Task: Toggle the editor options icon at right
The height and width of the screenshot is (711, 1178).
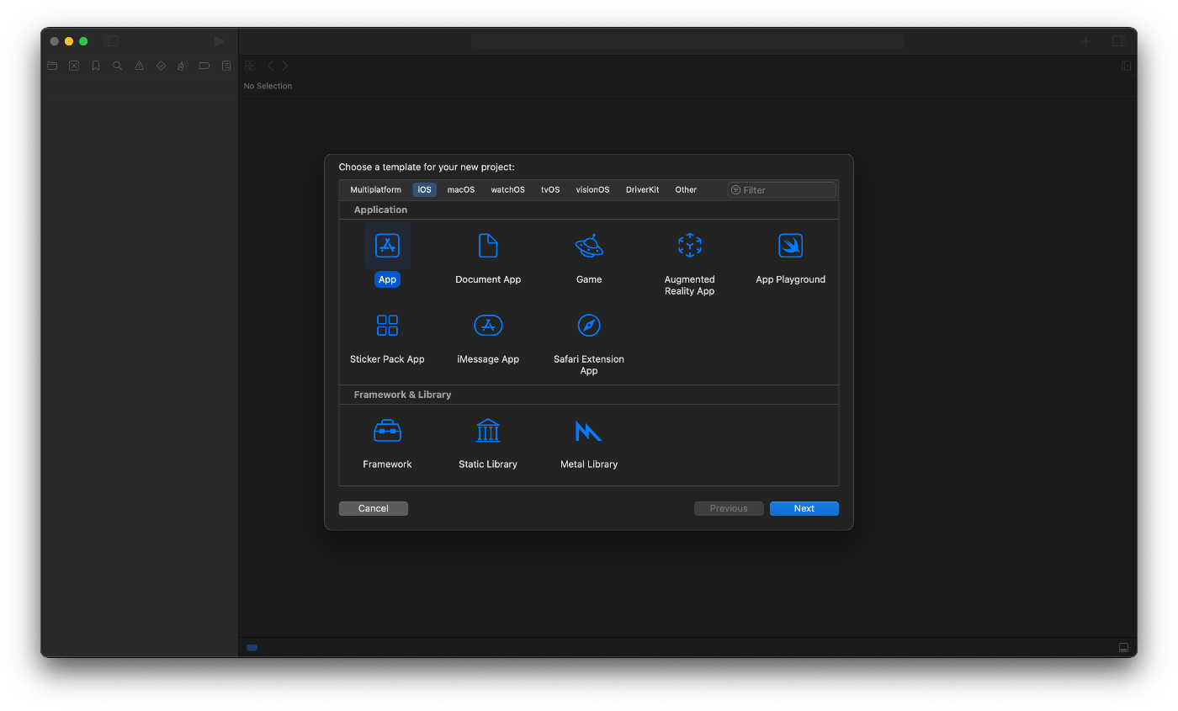Action: (x=1126, y=66)
